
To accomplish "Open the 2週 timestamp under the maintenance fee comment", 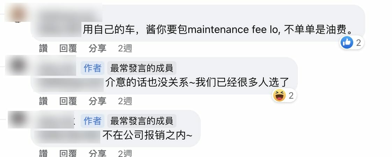I will coord(125,48).
